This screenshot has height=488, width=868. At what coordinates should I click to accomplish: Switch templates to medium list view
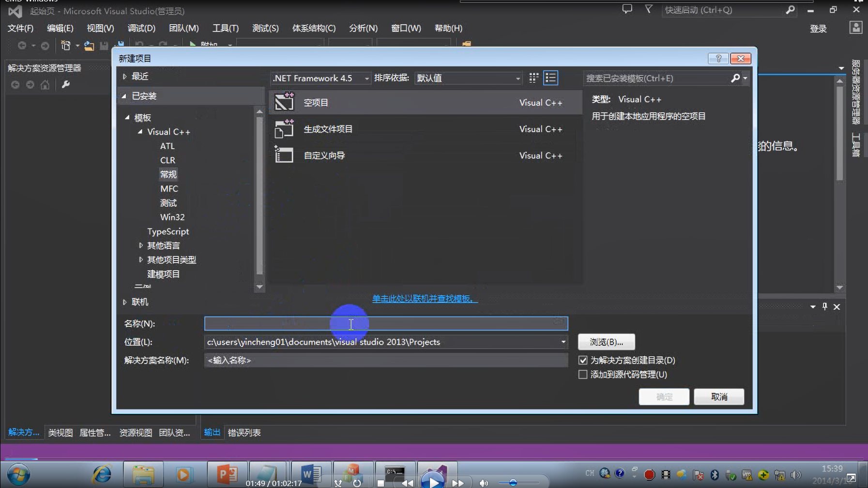coord(550,78)
